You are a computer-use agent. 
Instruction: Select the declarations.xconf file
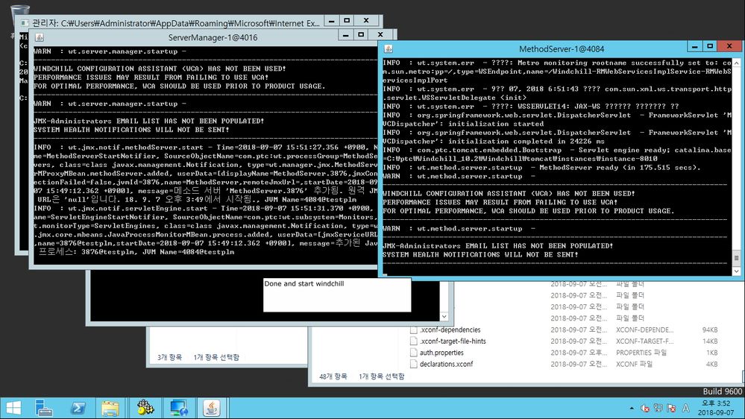(x=446, y=364)
